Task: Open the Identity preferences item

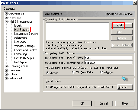Action: pyautogui.click(x=18, y=26)
